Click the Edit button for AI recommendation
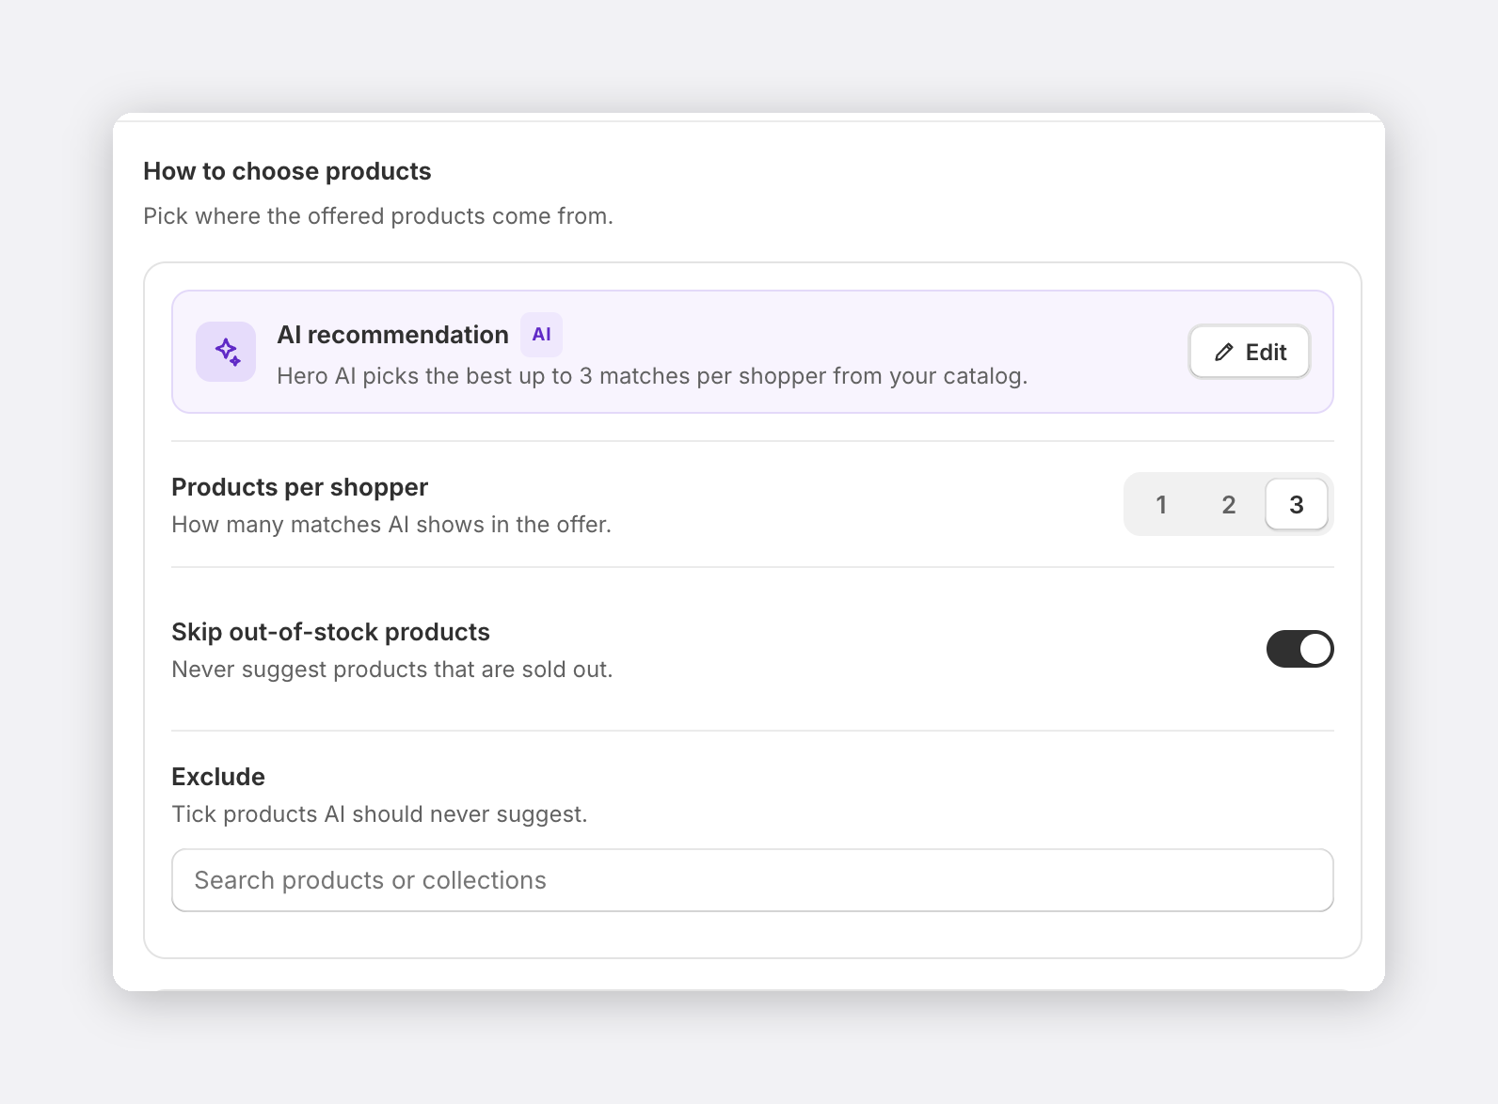 click(1250, 352)
